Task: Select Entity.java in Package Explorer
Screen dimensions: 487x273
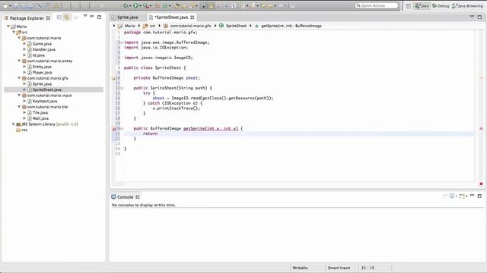Action: [42, 67]
